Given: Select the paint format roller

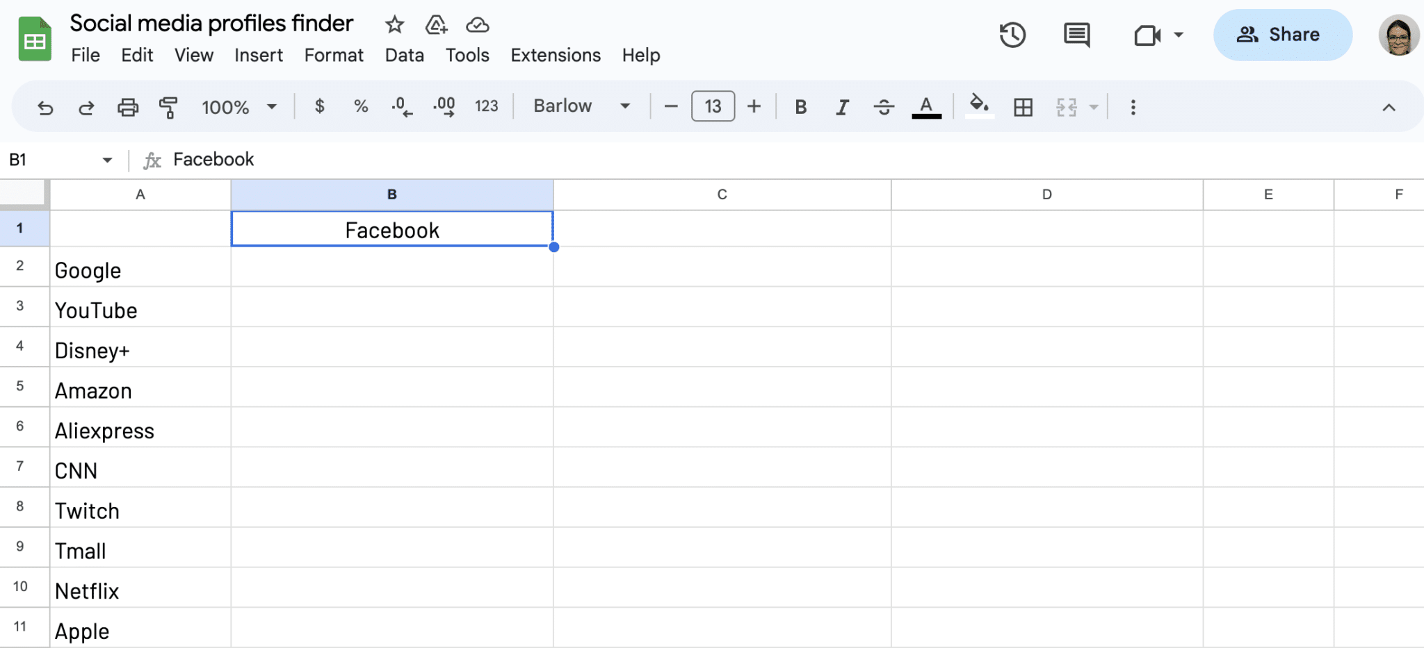Looking at the screenshot, I should [x=168, y=108].
